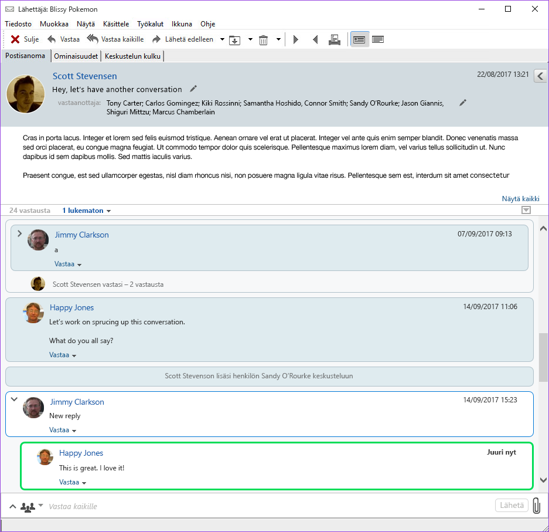Click Jimmy Clarkson name on 07/09/2017 reply
This screenshot has height=532, width=549.
pos(81,235)
